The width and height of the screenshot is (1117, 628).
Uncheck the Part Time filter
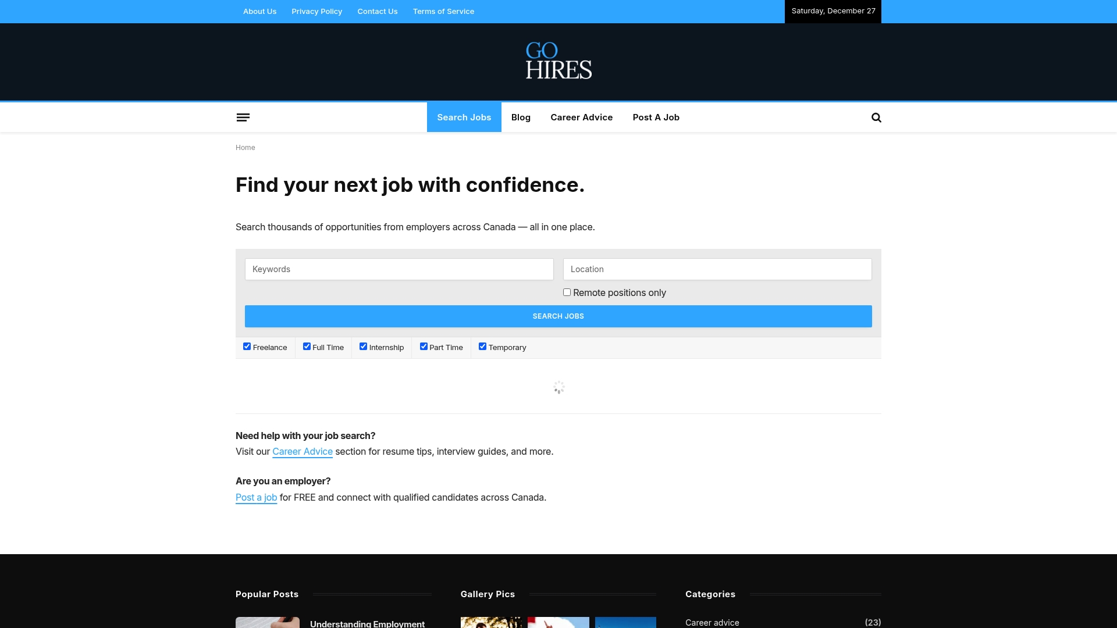coord(424,346)
